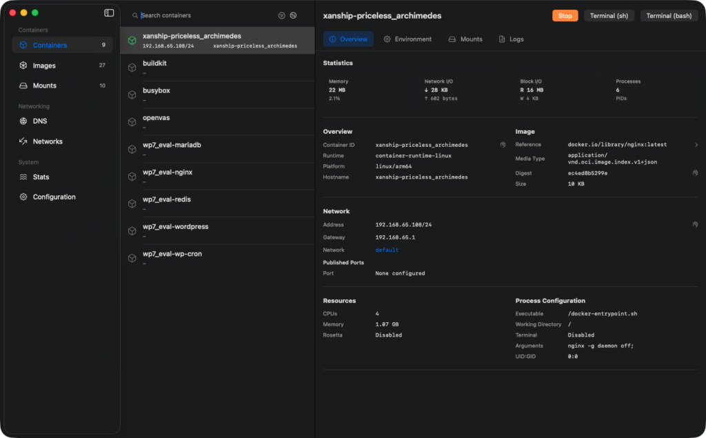706x438 pixels.
Task: Open Stats section in sidebar
Action: click(62, 177)
